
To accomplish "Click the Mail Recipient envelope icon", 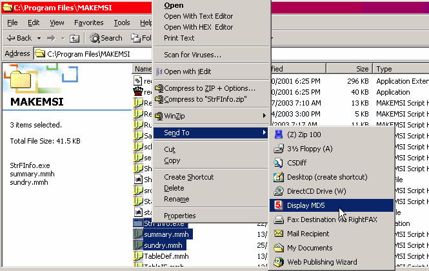I will pyautogui.click(x=279, y=234).
